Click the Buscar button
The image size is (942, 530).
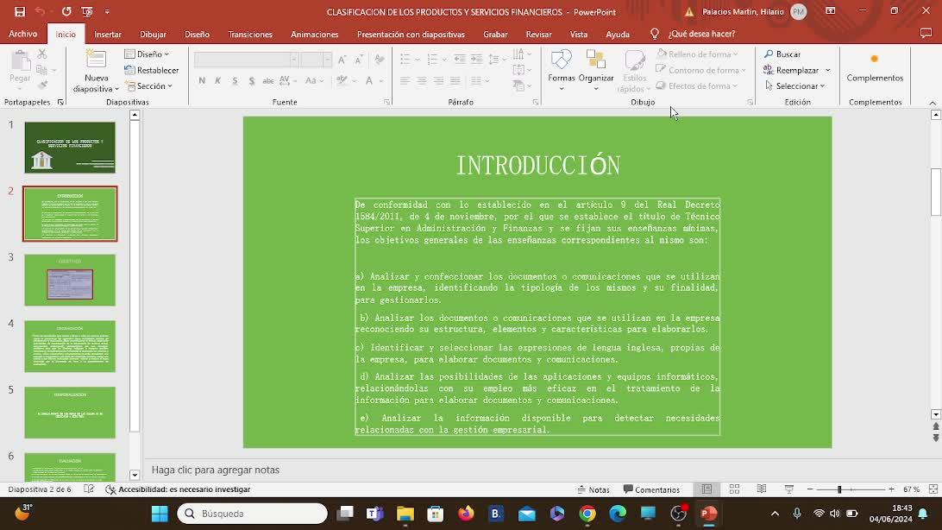[x=782, y=54]
